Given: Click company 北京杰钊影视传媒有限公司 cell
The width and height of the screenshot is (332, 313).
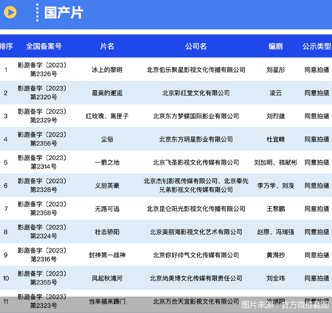Looking at the screenshot, I should (x=196, y=185).
